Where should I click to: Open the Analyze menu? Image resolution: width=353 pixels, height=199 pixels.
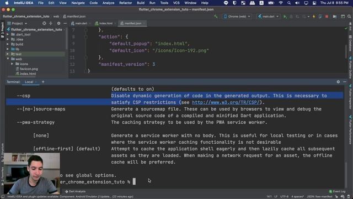108,3
